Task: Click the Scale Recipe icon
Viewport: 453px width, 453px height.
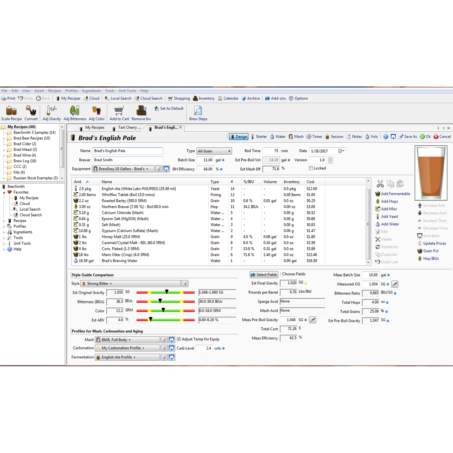Action: point(11,111)
